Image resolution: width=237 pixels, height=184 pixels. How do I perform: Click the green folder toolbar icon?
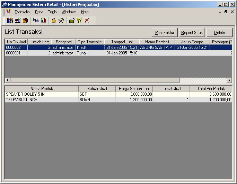tap(72, 20)
